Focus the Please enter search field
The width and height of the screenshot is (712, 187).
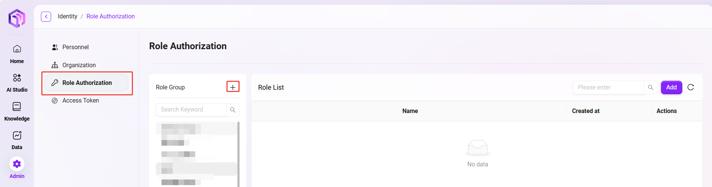click(x=608, y=87)
